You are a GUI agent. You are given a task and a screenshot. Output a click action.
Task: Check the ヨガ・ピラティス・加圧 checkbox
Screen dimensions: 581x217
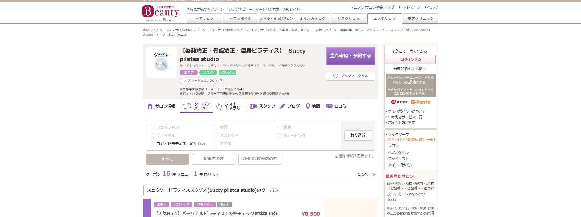pos(153,144)
